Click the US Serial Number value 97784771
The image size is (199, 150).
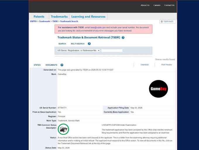coord(62,108)
